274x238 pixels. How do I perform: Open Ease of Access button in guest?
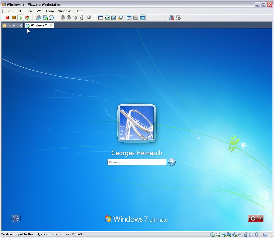[x=16, y=218]
